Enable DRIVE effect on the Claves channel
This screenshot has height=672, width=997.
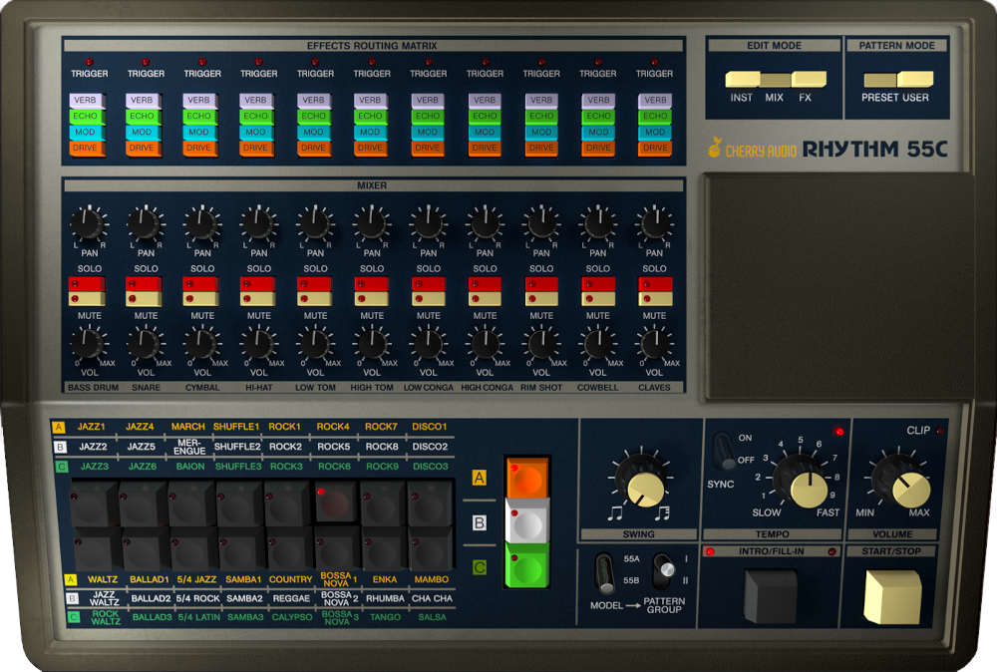[655, 148]
